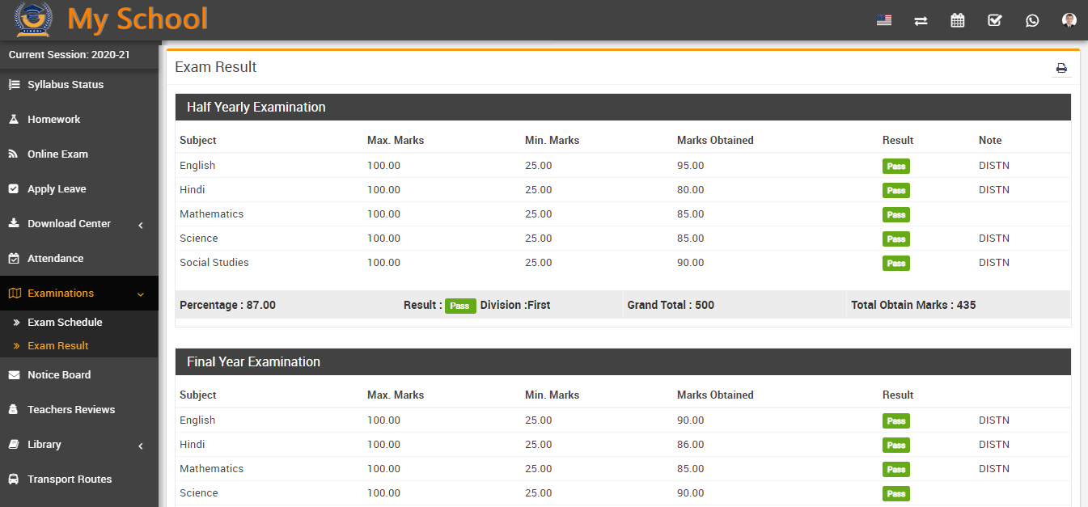Print the exam result using the printer icon
The height and width of the screenshot is (507, 1088).
(x=1061, y=68)
